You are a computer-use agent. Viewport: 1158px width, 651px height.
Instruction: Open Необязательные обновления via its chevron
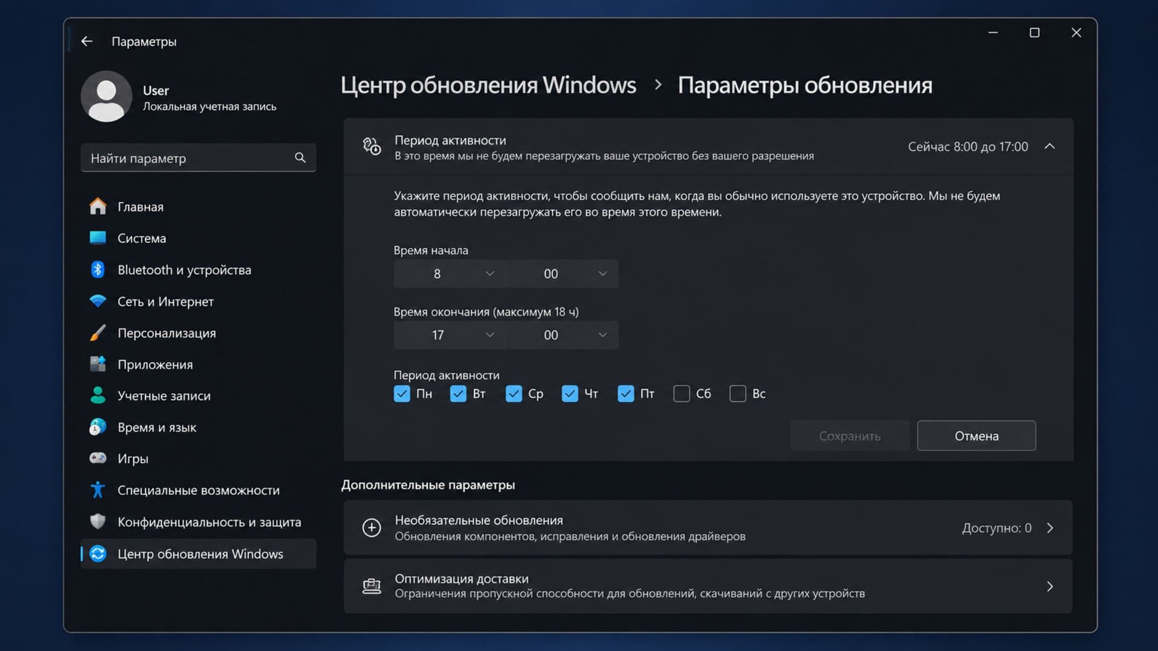click(x=1050, y=528)
